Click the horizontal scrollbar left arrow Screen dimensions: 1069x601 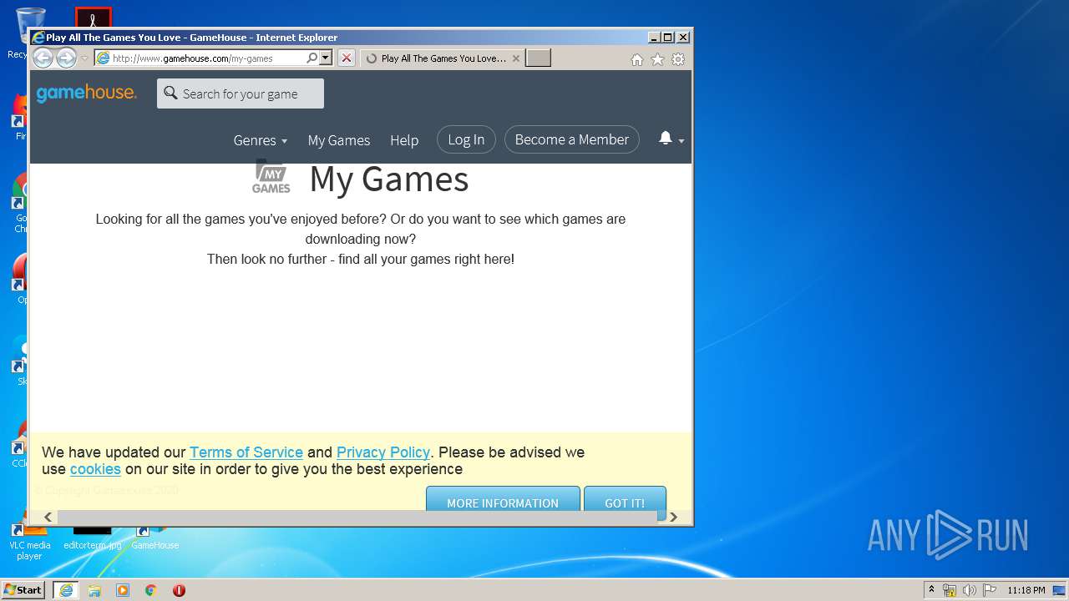click(48, 517)
